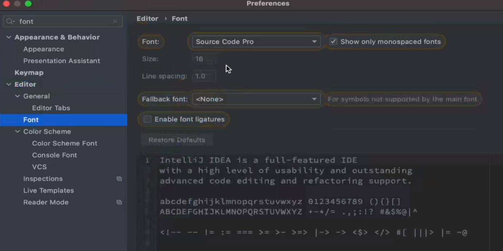
Task: Click the Line spacing input field
Action: pyautogui.click(x=204, y=76)
